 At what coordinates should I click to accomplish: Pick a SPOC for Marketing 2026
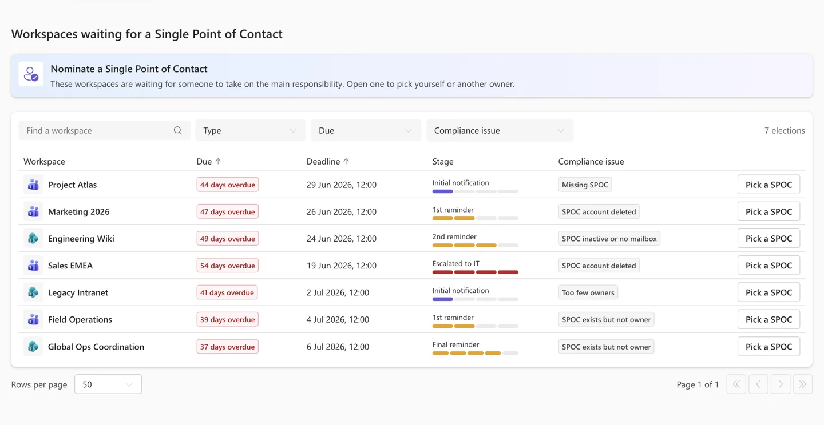click(768, 211)
